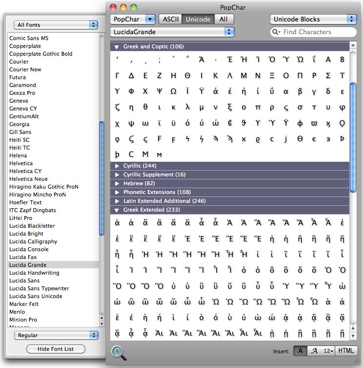Click the magnifier preview icon

coord(119,352)
